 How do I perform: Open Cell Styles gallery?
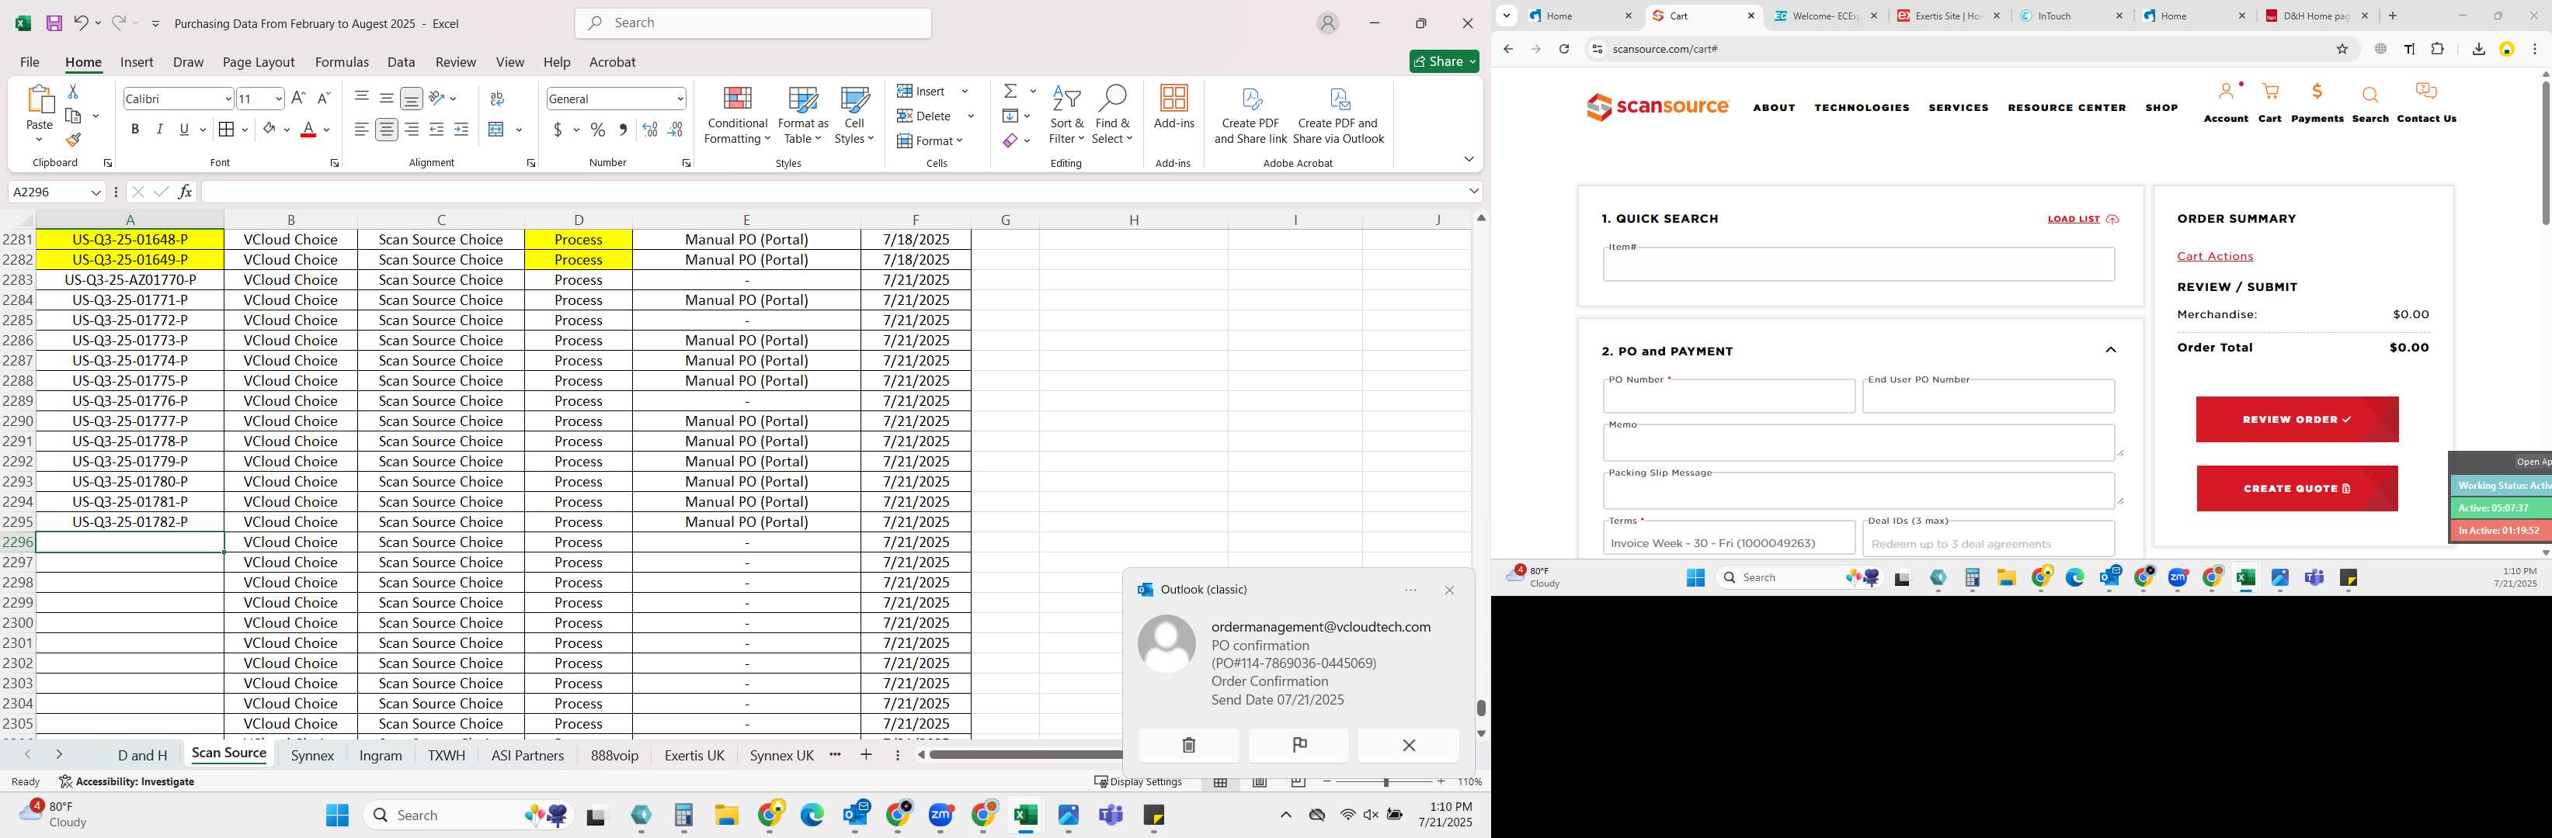click(854, 115)
